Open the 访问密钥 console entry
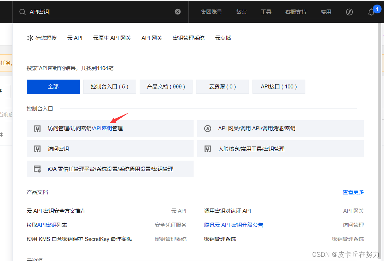This screenshot has height=261, width=384. 110,149
